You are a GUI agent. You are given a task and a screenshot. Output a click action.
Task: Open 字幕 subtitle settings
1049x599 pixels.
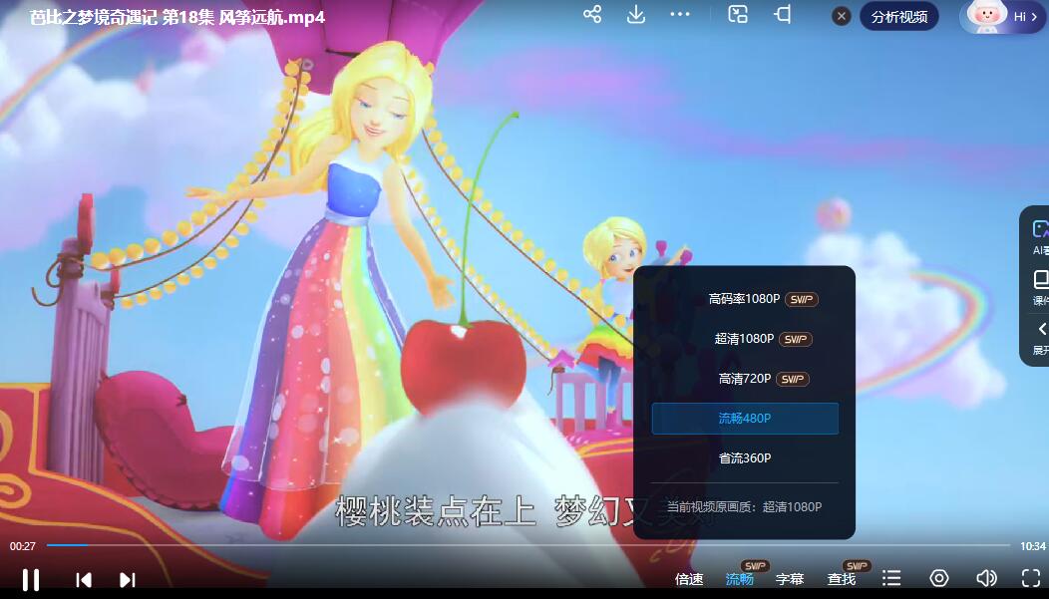(790, 579)
